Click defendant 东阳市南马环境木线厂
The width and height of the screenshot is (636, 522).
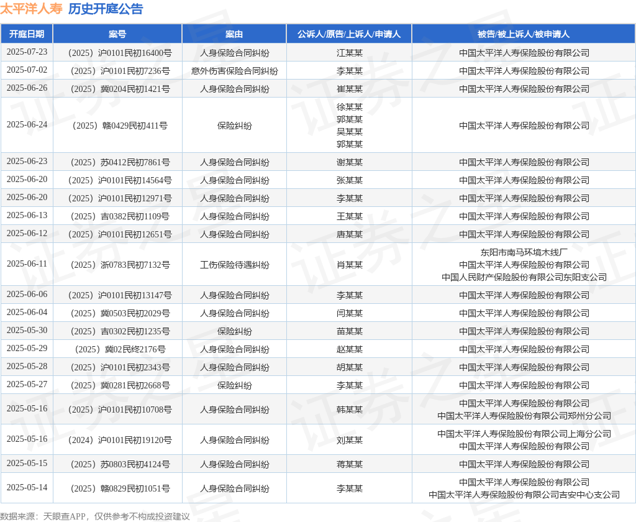[x=524, y=252]
